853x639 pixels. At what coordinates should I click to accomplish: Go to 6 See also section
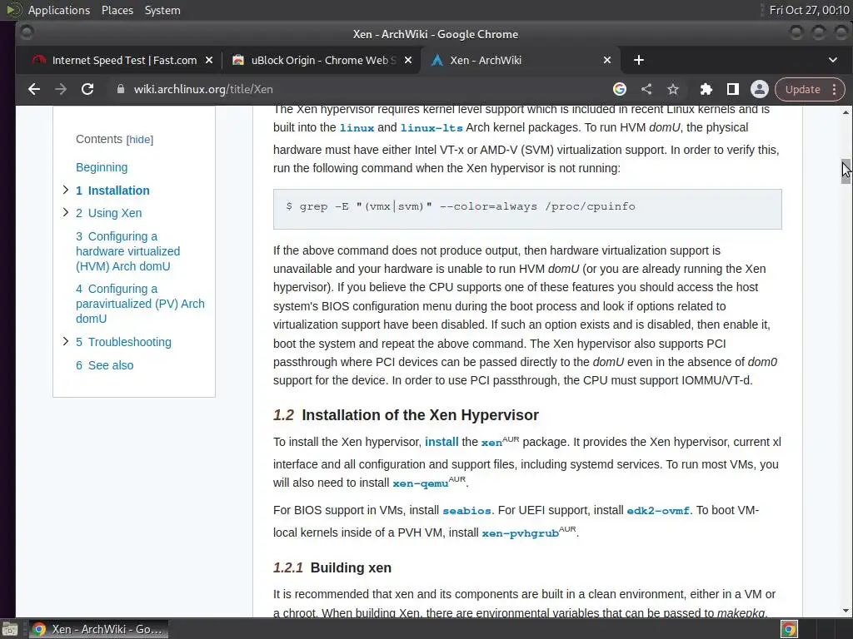click(x=104, y=365)
